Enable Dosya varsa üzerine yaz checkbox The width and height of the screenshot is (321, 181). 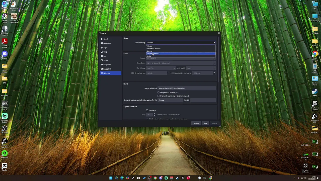pyautogui.click(x=158, y=92)
